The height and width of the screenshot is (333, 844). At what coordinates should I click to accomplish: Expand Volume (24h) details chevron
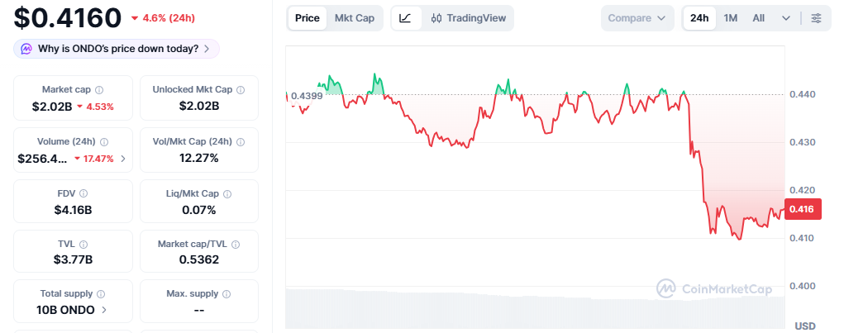tap(123, 159)
